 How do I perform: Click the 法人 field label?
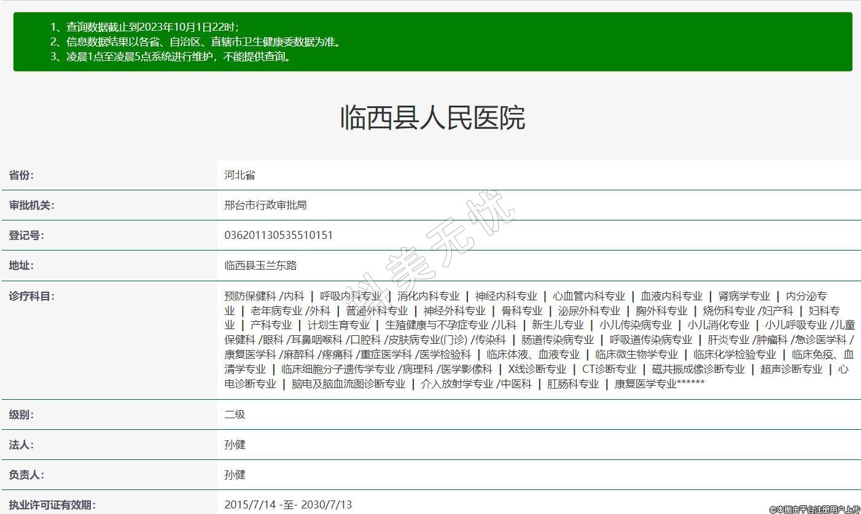point(21,445)
